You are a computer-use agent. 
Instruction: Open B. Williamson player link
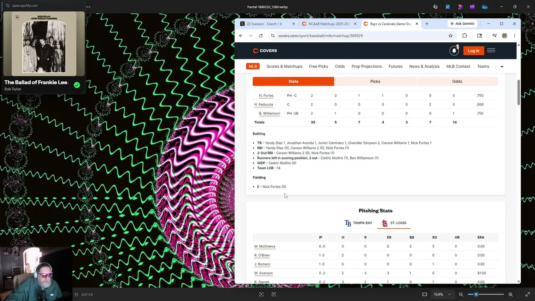[269, 113]
